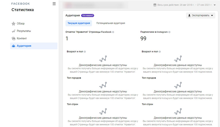Select the Аудитория sidebar item

[x=34, y=46]
